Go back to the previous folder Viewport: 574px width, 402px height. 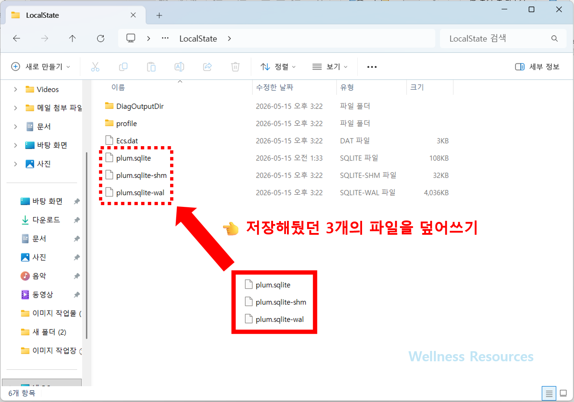(x=16, y=39)
